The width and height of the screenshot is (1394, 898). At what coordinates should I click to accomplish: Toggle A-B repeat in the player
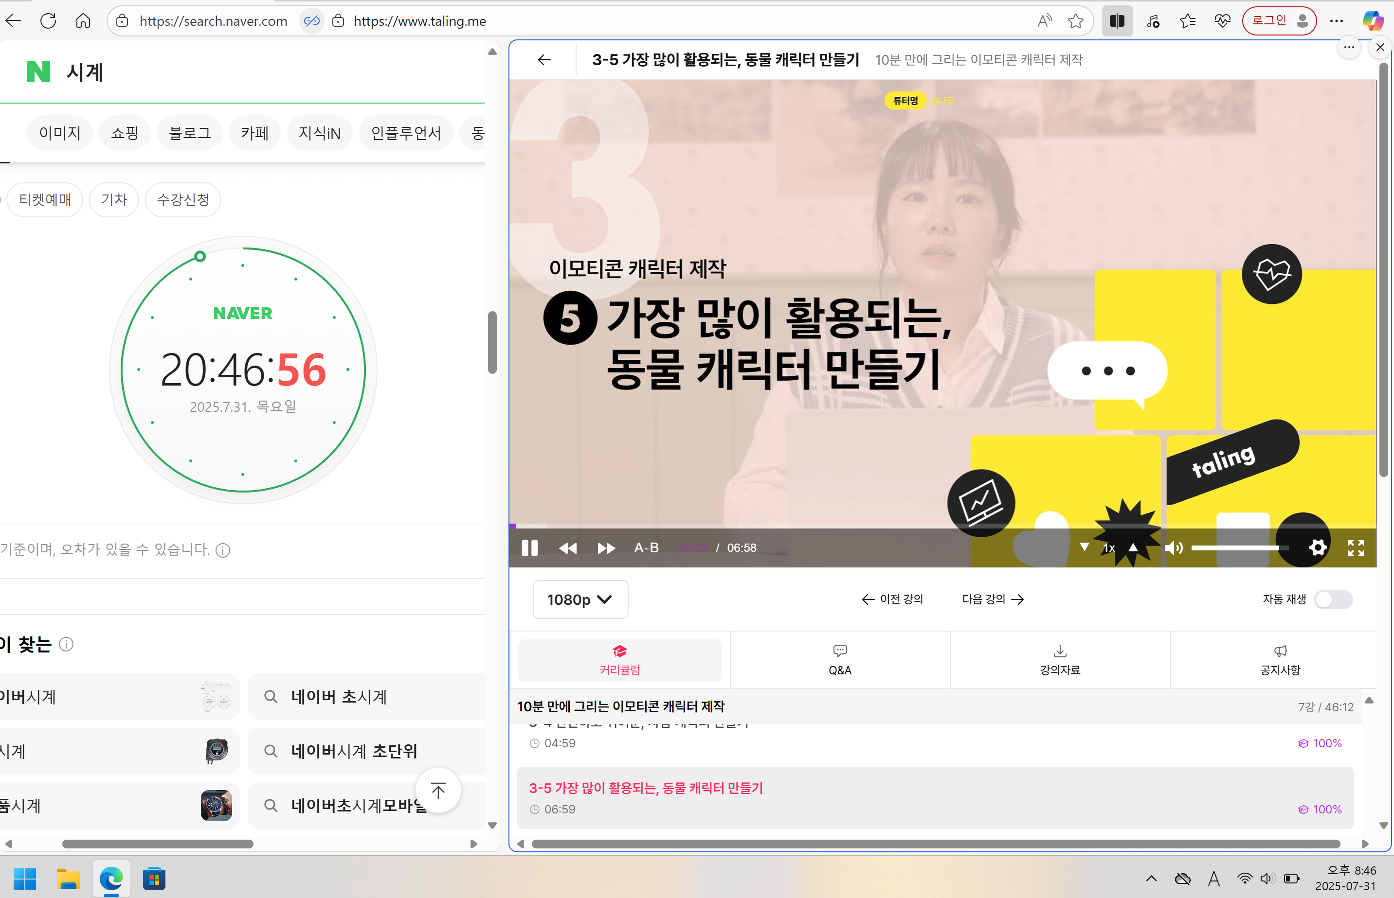point(645,547)
